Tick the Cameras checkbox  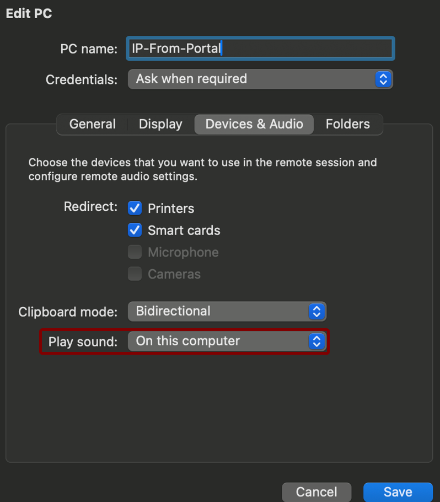(x=135, y=274)
